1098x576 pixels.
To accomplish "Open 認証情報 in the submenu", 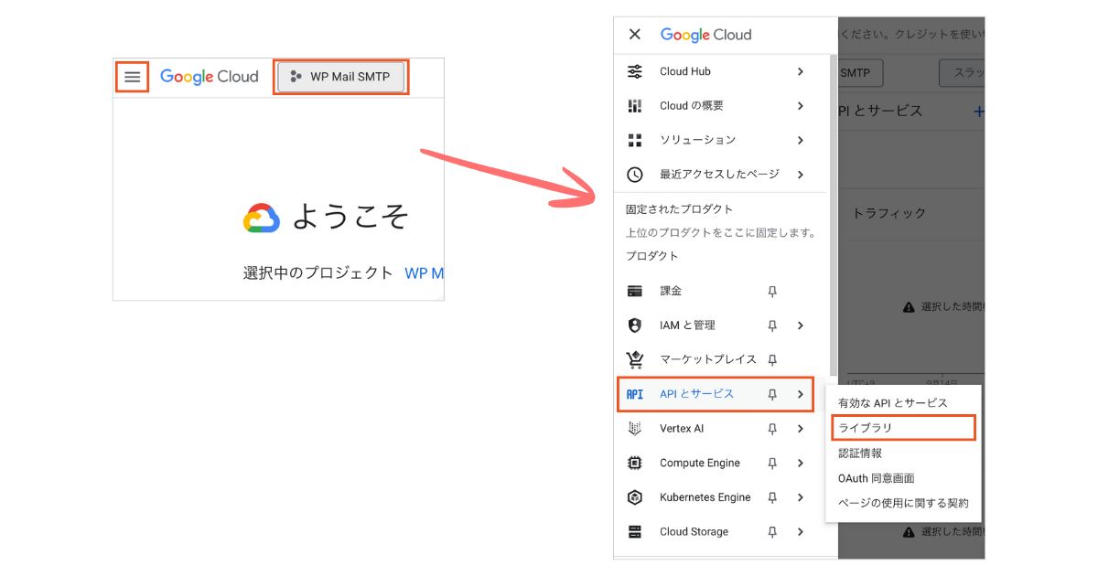I will tap(860, 453).
